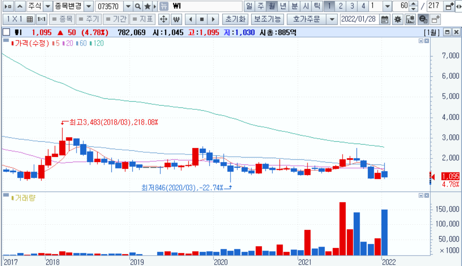
Task: Open the 1 X 1 chart grid layout selector
Action: [19, 19]
